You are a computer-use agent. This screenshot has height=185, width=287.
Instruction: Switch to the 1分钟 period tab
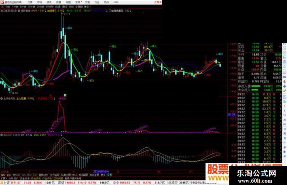(15, 7)
